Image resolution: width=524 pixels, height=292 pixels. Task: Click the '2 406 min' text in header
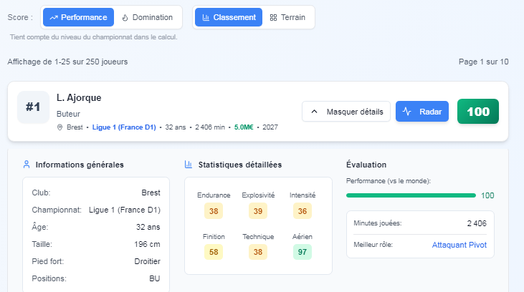(210, 127)
